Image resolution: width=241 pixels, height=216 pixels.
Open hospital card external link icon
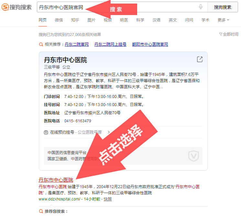pyautogui.click(x=200, y=59)
